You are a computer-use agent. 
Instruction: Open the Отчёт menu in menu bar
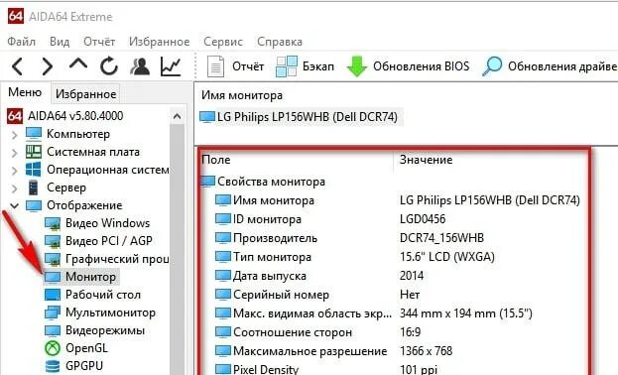tap(99, 42)
